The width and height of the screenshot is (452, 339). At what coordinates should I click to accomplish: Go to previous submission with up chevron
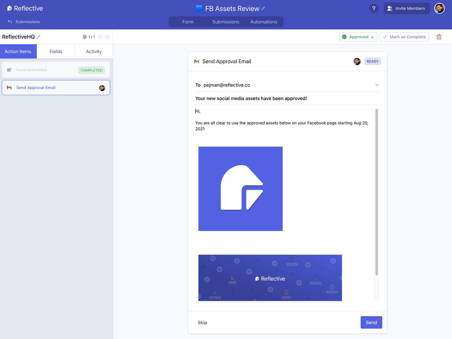[x=100, y=37]
